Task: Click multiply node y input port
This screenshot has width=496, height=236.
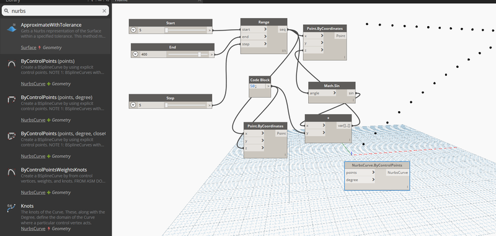Action: pyautogui.click(x=315, y=133)
